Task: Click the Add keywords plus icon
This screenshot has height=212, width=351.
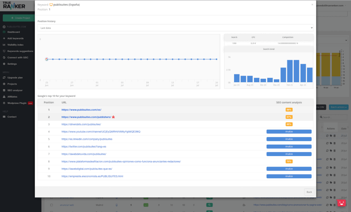Action: (x=4, y=38)
